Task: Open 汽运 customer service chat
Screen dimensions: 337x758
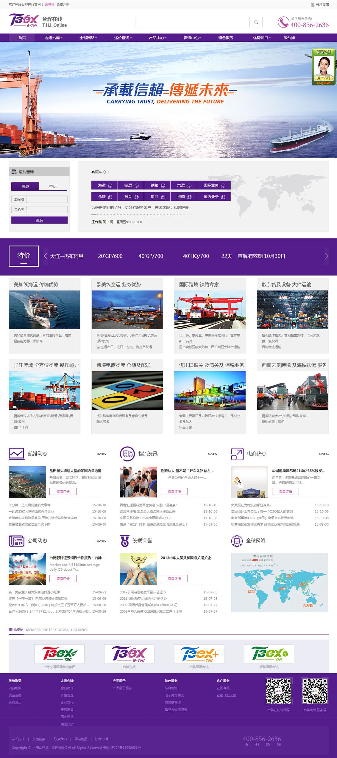Action: pos(184,185)
